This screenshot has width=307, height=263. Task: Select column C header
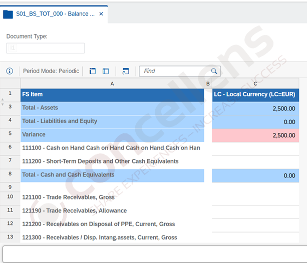[x=255, y=83]
